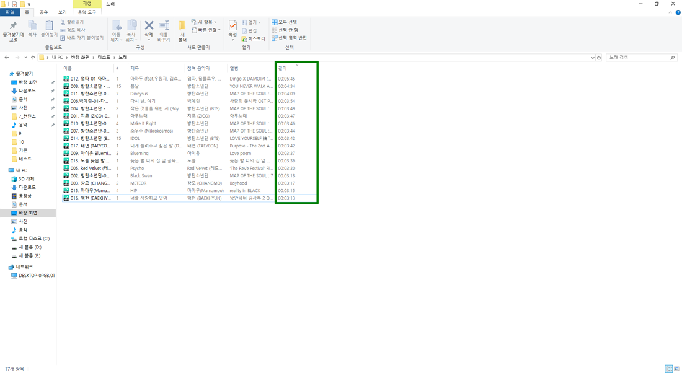Click the 붙여넣기 clipboard icon

pyautogui.click(x=49, y=25)
